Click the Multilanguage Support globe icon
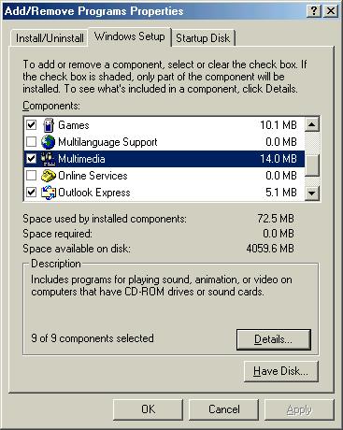This screenshot has width=343, height=430. (49, 142)
